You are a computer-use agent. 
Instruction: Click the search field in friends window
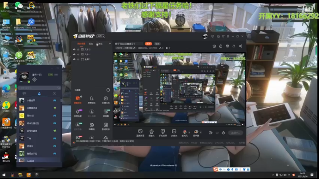[39, 88]
